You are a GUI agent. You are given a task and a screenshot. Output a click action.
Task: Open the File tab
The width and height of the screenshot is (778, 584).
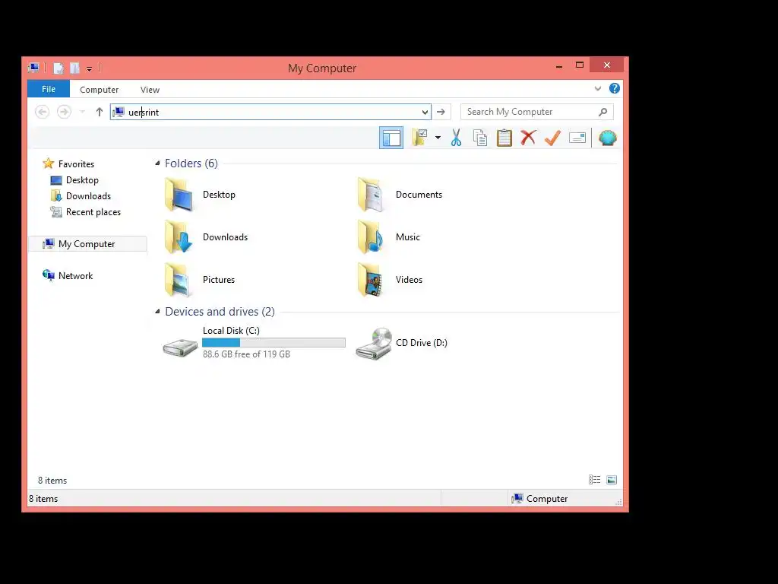49,89
